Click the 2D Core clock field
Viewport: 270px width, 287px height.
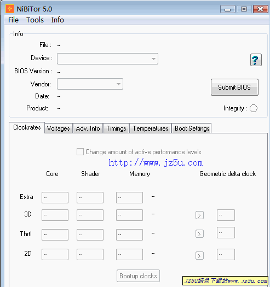[55, 254]
